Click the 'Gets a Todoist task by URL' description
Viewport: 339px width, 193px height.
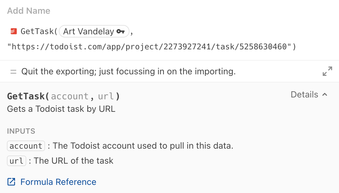(x=61, y=109)
